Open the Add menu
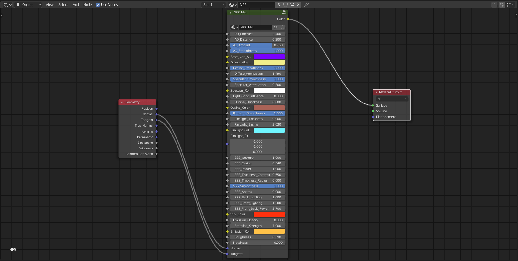Viewport: 518px width, 261px height. tap(76, 5)
